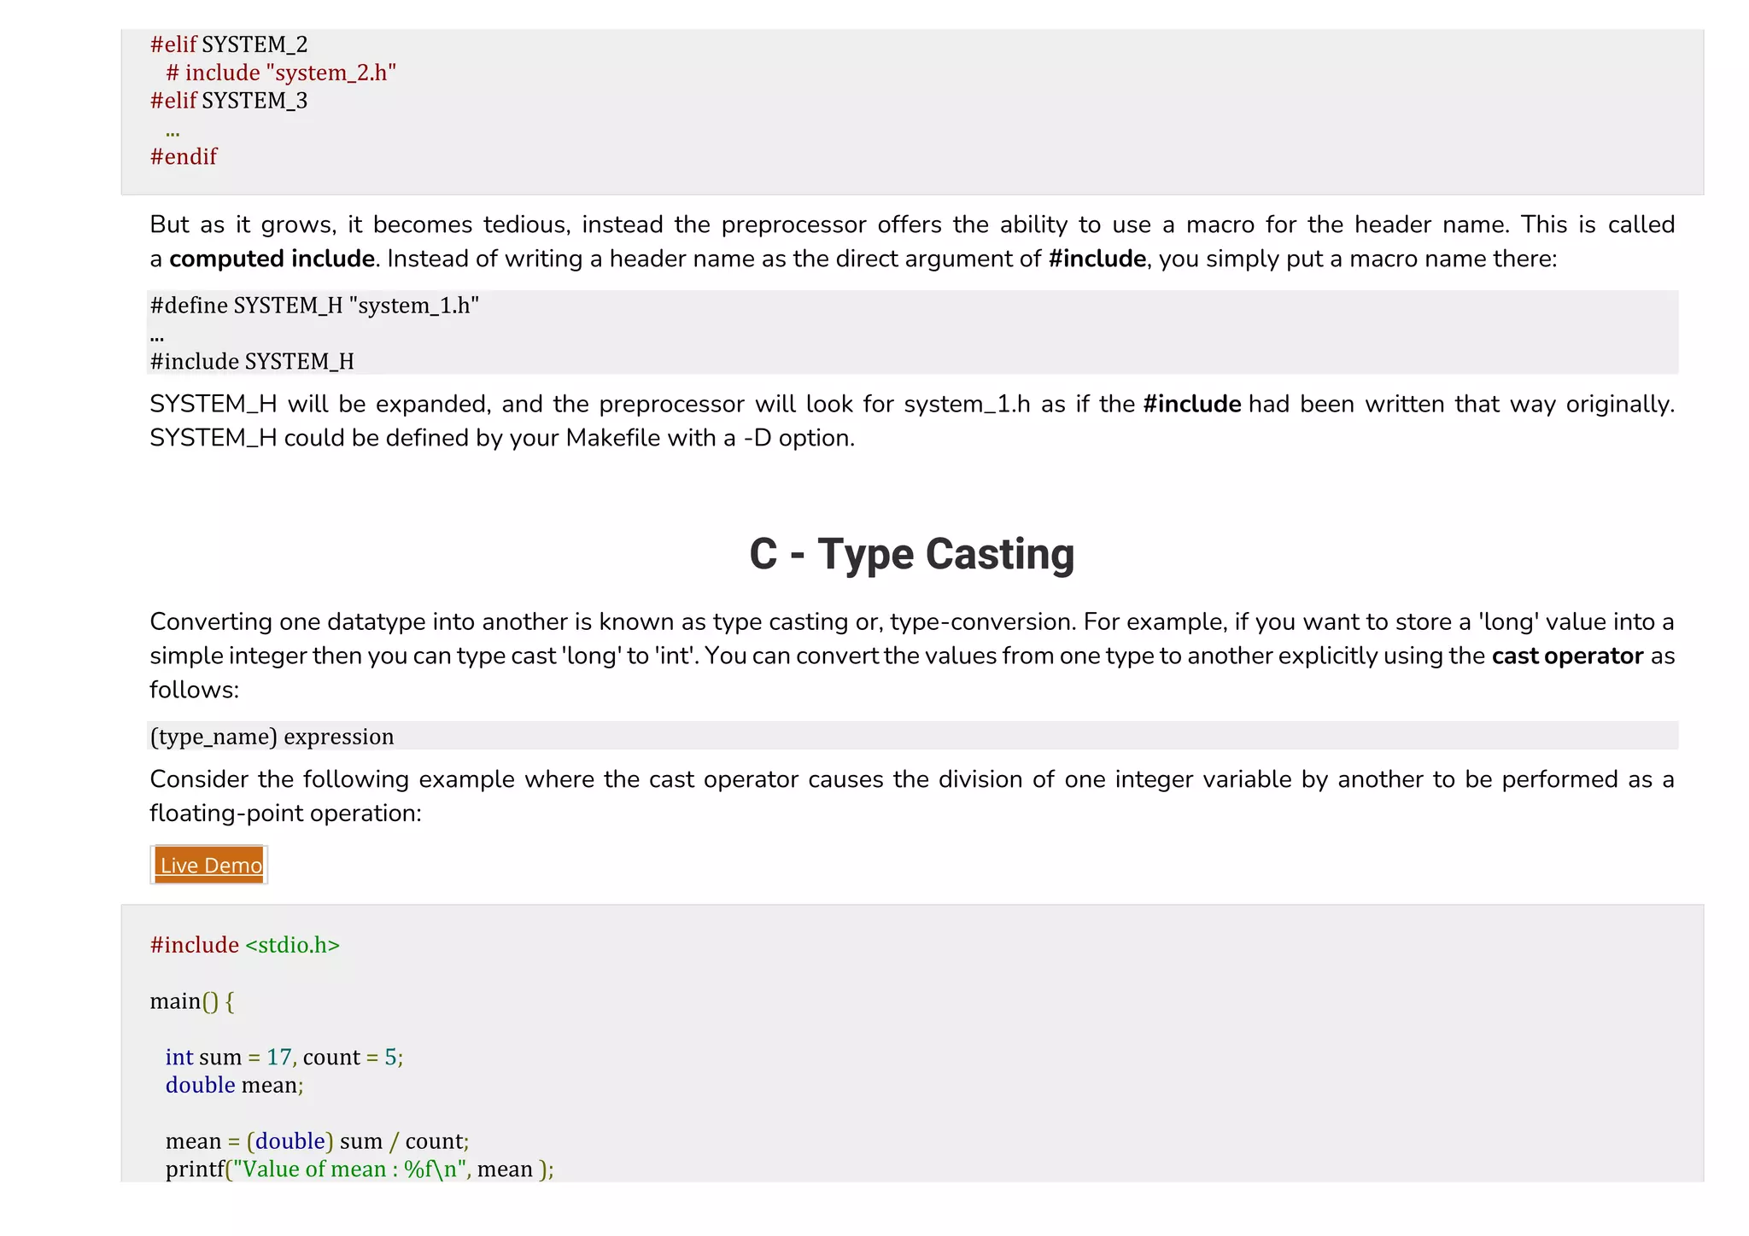The image size is (1749, 1236).
Task: Click the '#elif SYSTEM_3' code line
Action: (x=229, y=101)
